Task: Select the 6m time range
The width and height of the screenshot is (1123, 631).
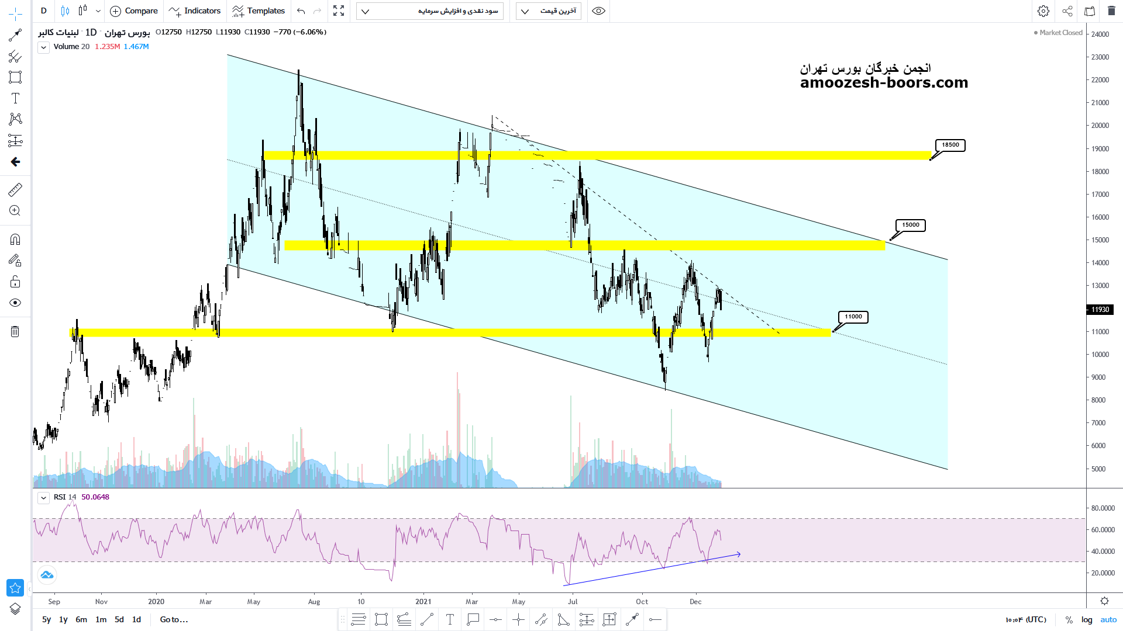Action: pyautogui.click(x=81, y=619)
